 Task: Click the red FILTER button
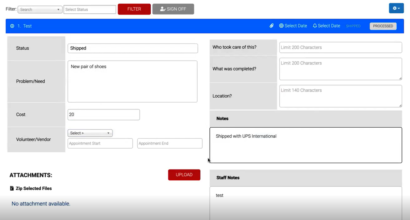coord(134,9)
